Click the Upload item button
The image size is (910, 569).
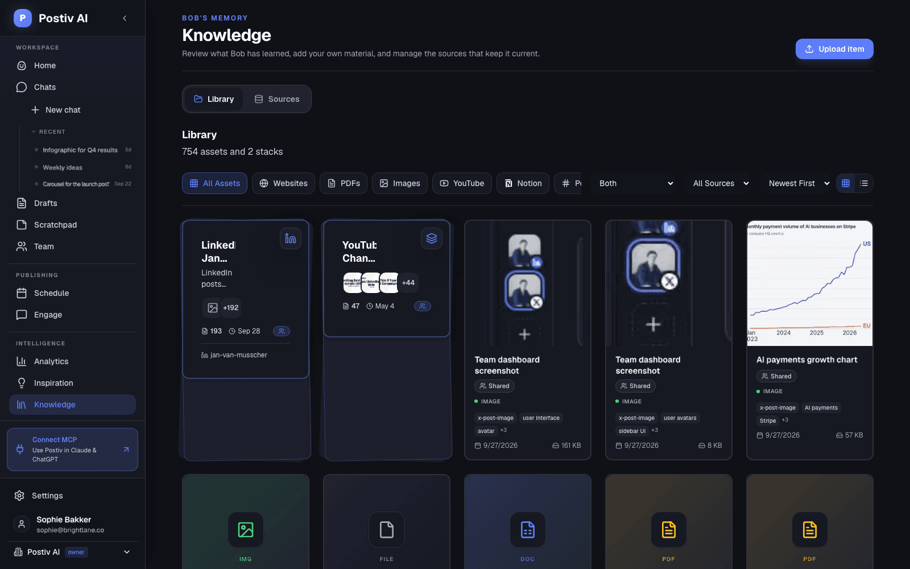point(834,49)
